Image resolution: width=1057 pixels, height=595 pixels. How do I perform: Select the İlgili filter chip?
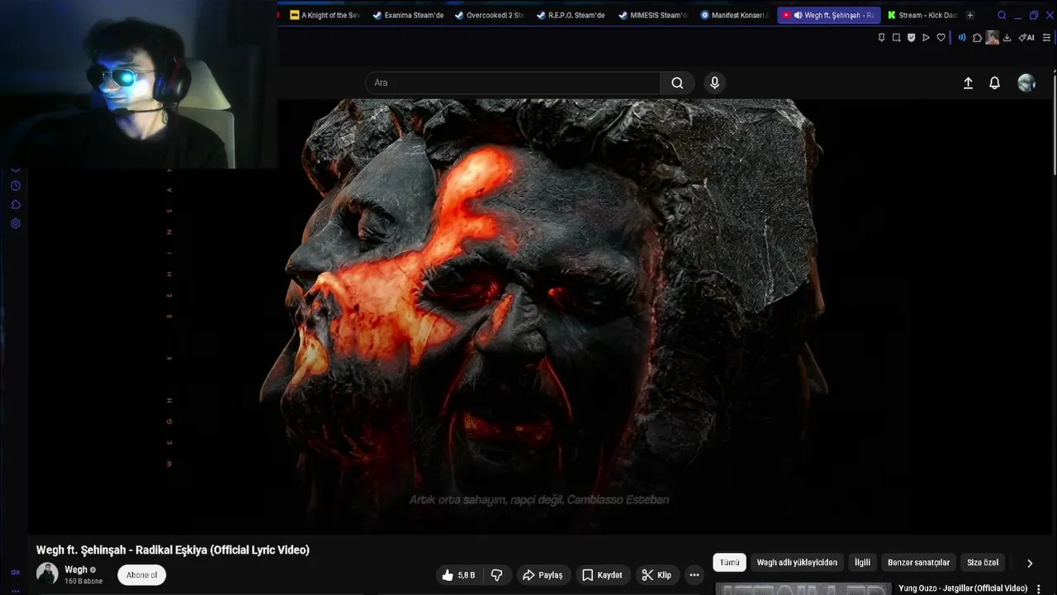pyautogui.click(x=862, y=563)
